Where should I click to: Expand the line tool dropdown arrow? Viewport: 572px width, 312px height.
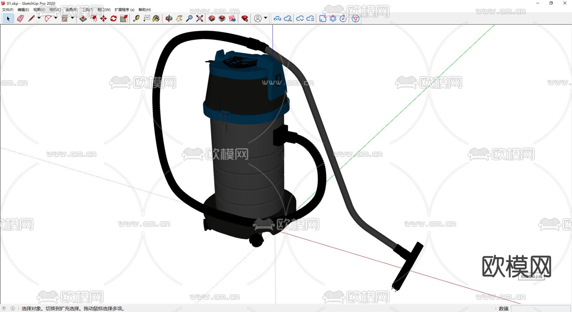click(39, 18)
